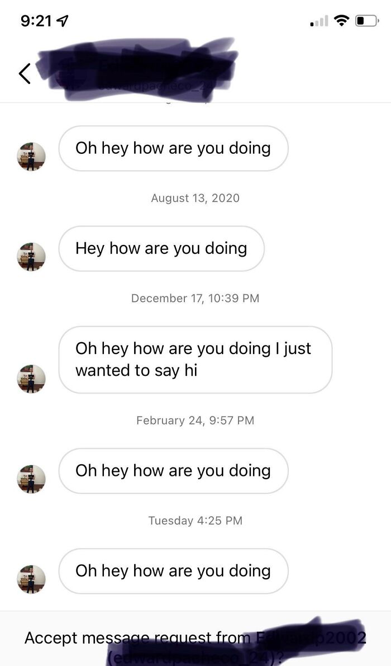
Task: Tap the December 17, 10:39 PM timestamp
Action: click(x=195, y=298)
